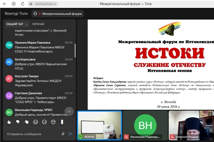Click the message 'Здравствуйте Энгельс МАДОУ Журавушка'
Viewport: 214px width, 142px height.
(x=38, y=83)
